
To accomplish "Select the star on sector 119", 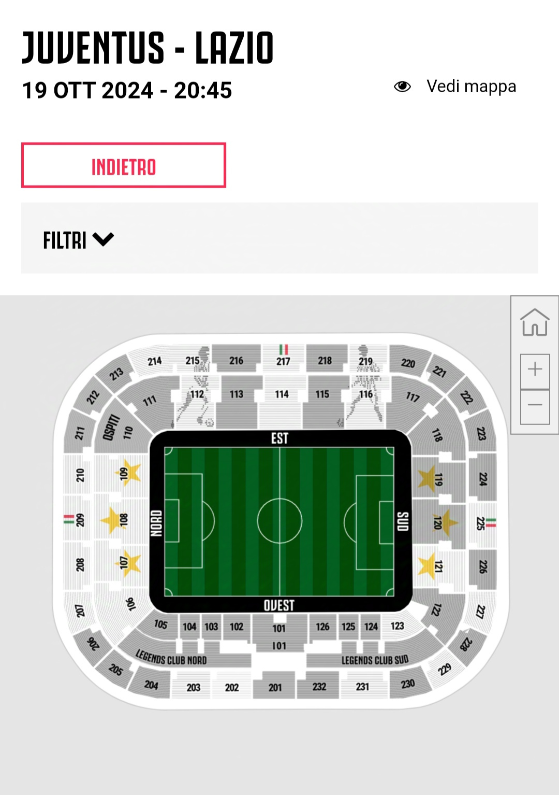I will 427,478.
